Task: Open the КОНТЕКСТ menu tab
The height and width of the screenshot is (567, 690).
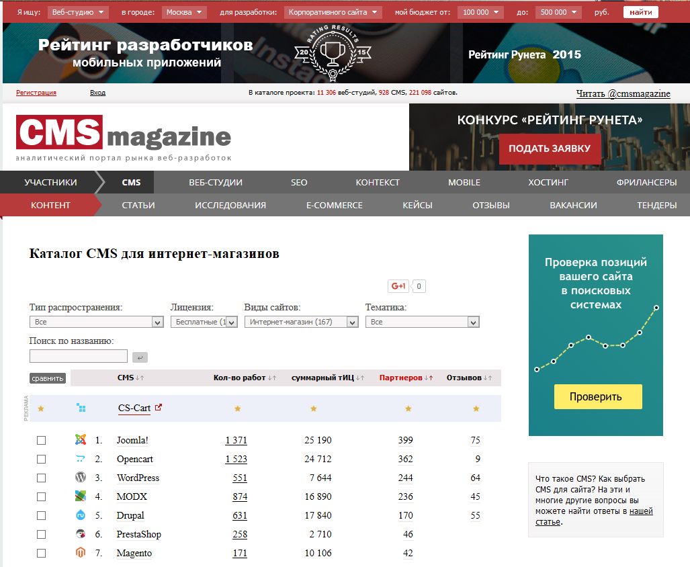Action: click(x=378, y=183)
